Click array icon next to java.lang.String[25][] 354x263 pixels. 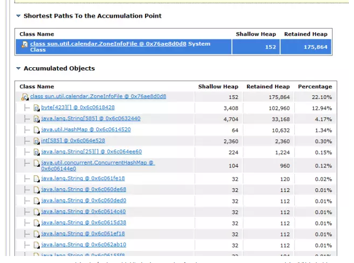[x=37, y=152]
